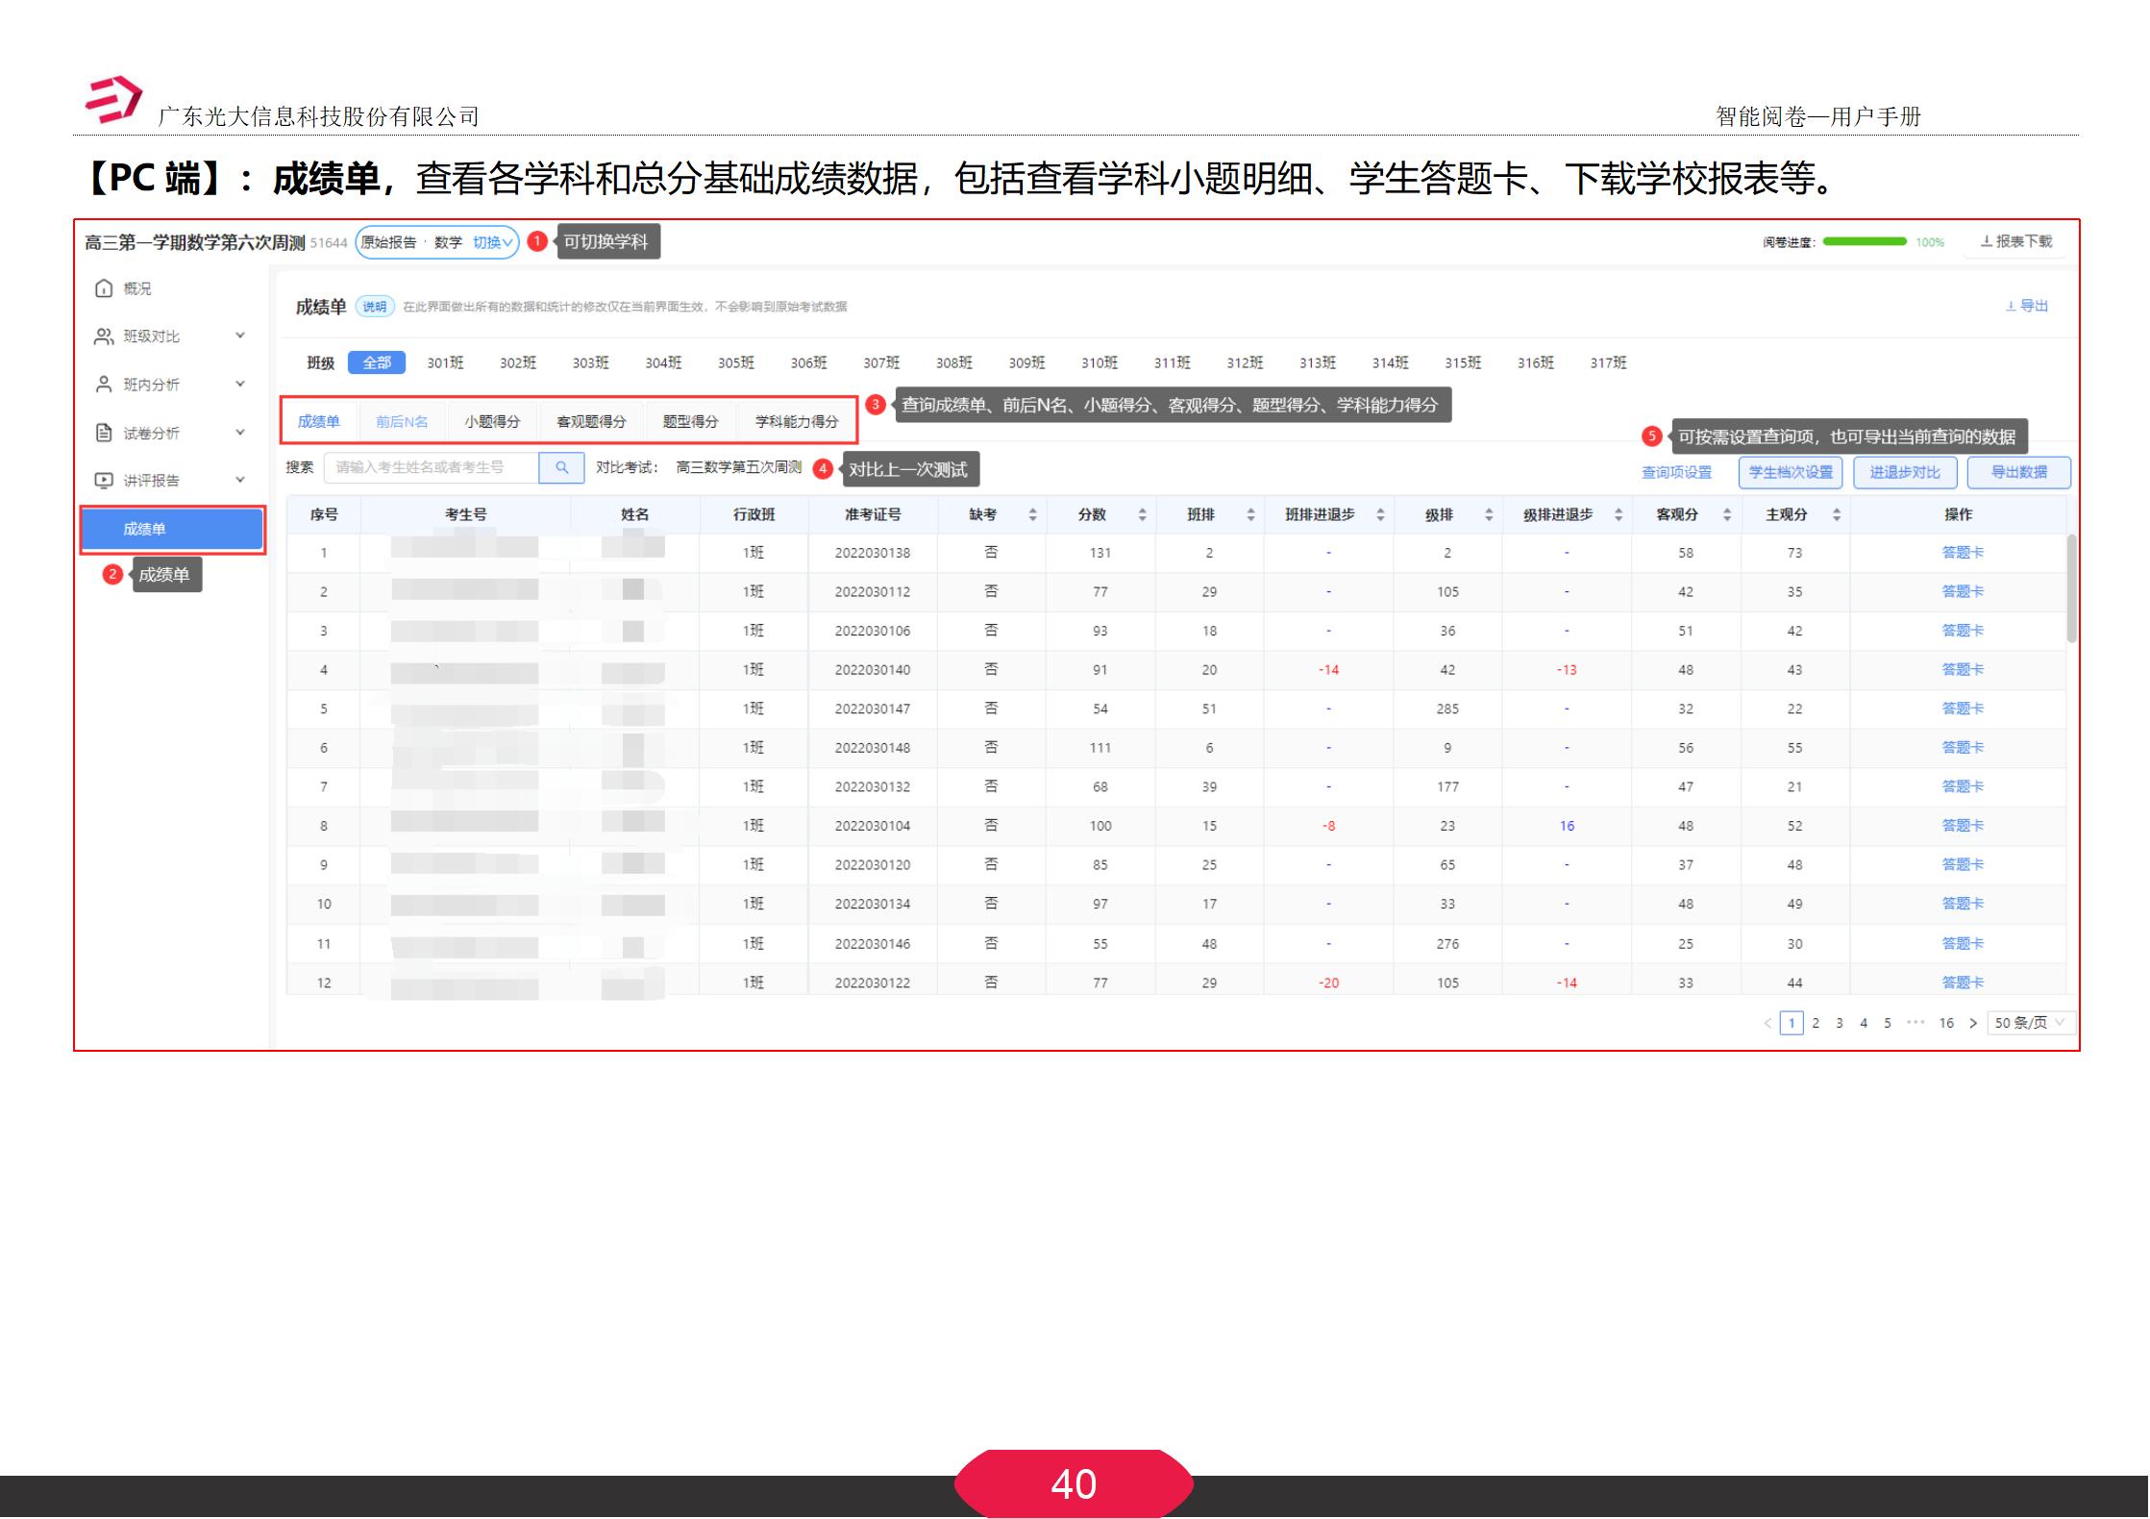Image resolution: width=2150 pixels, height=1519 pixels.
Task: Open the 切换 subject switch dropdown
Action: pos(492,242)
